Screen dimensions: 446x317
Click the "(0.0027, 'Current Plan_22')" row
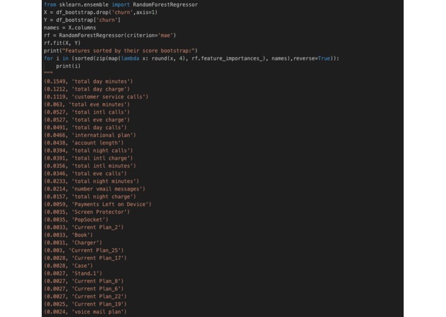[85, 296]
